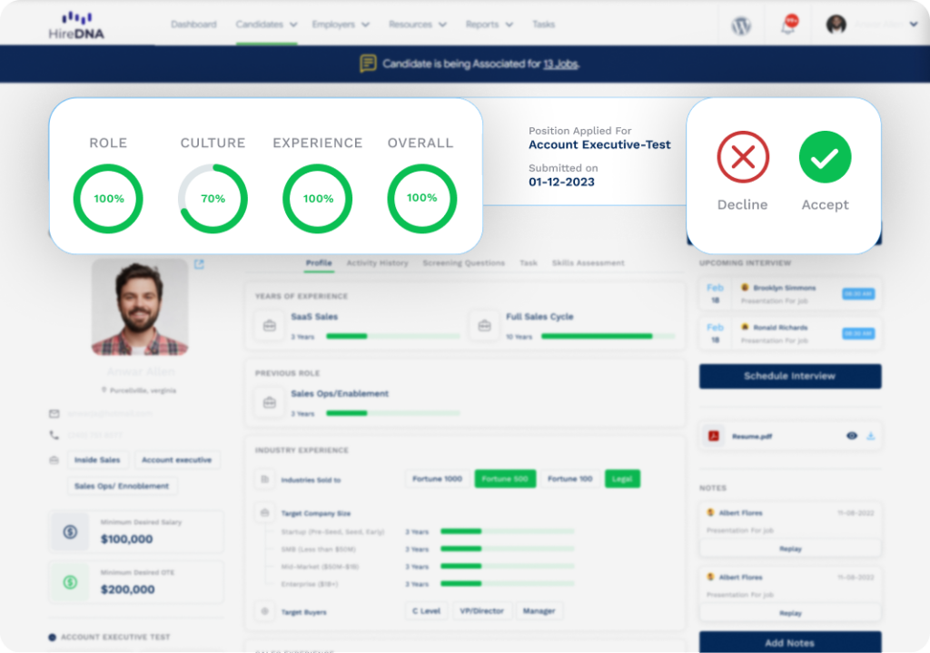Toggle the Fortune 1000 chip
930x653 pixels.
(437, 479)
